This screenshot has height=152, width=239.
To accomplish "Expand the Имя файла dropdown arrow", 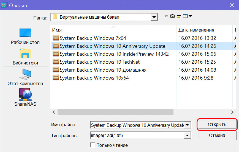I will (187, 125).
